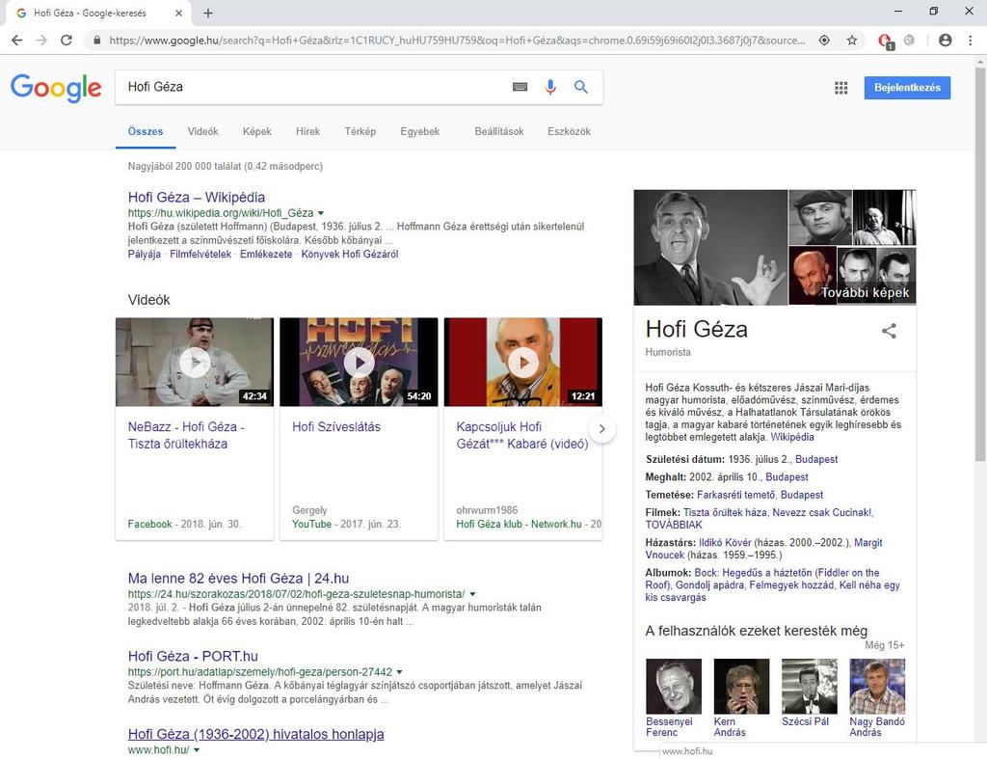Reload the page with refresh icon
The height and width of the screenshot is (759, 987).
point(67,41)
